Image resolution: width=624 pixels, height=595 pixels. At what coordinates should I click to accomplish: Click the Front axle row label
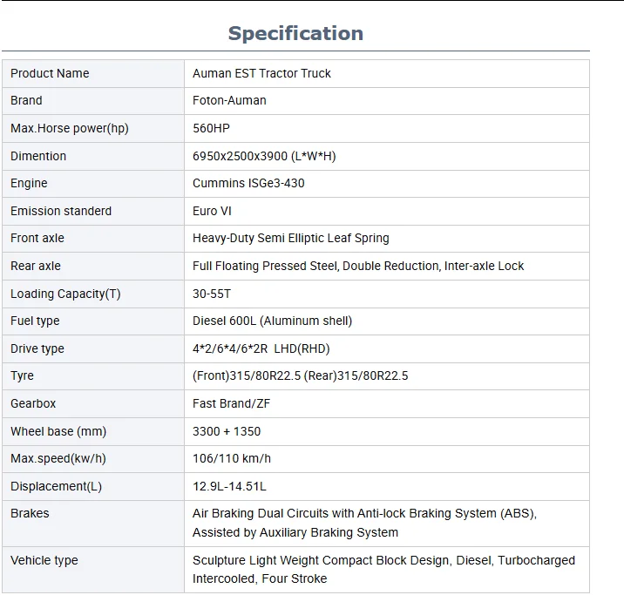(37, 238)
